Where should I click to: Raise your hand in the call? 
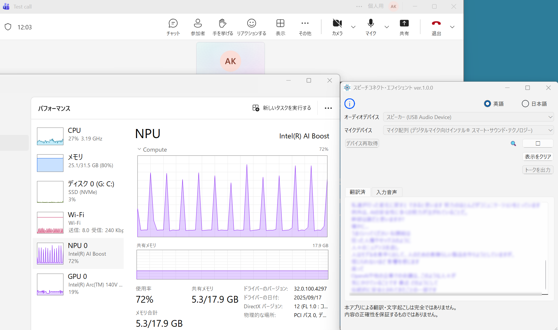coord(223,27)
